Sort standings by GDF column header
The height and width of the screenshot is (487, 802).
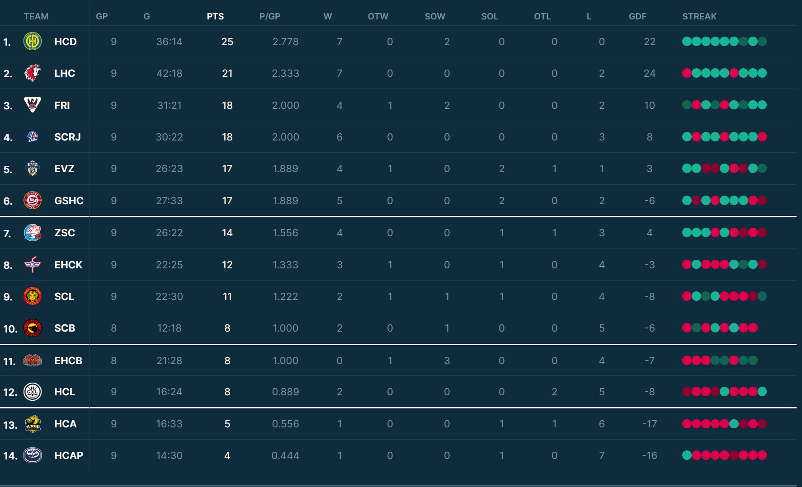pyautogui.click(x=637, y=16)
